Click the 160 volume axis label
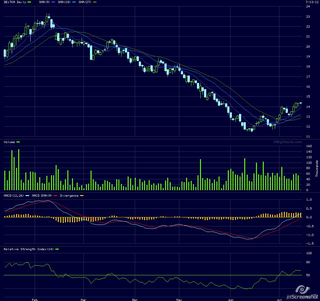The image size is (320, 301). 309,146
